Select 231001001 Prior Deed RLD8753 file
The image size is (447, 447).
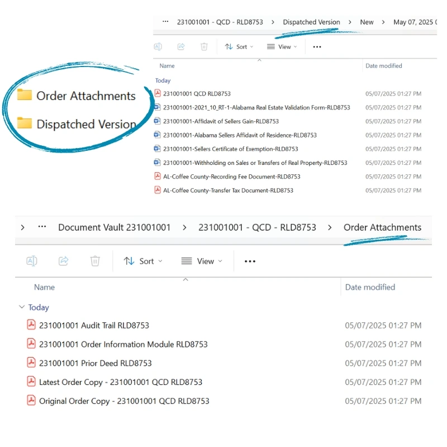tap(95, 363)
